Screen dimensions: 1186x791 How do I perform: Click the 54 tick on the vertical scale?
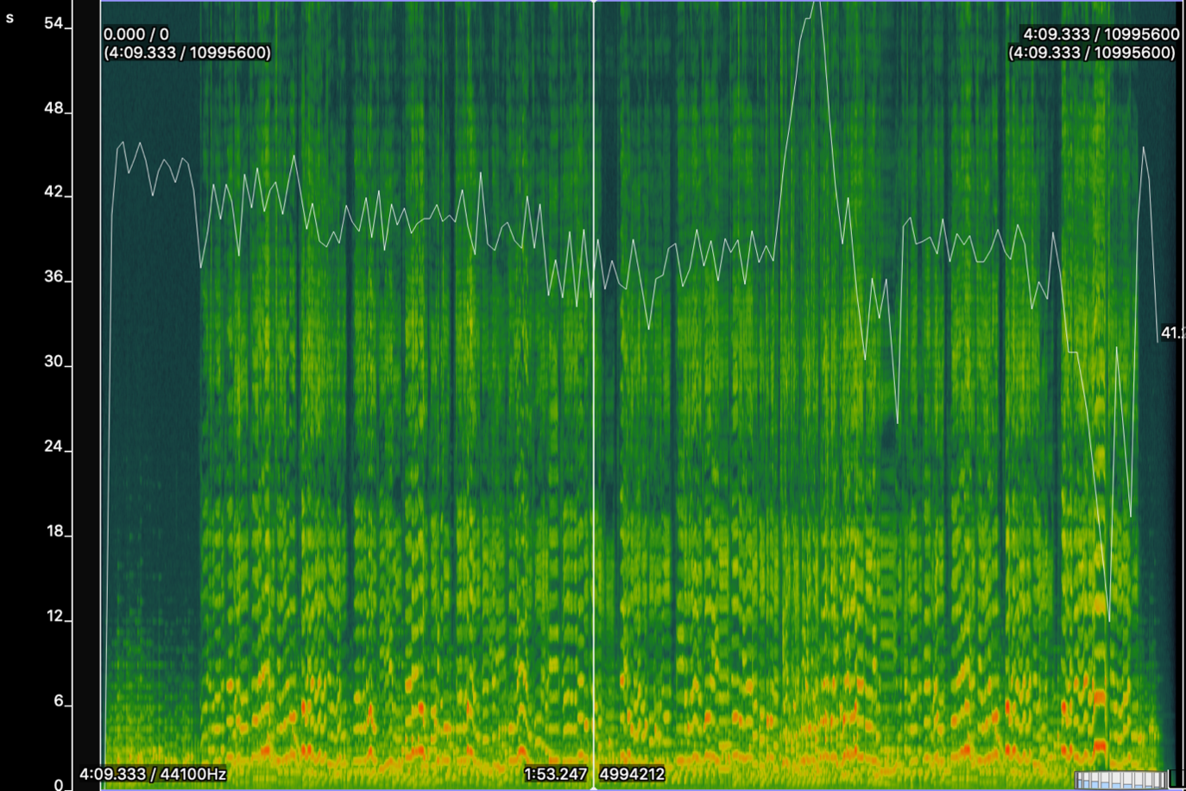54,24
